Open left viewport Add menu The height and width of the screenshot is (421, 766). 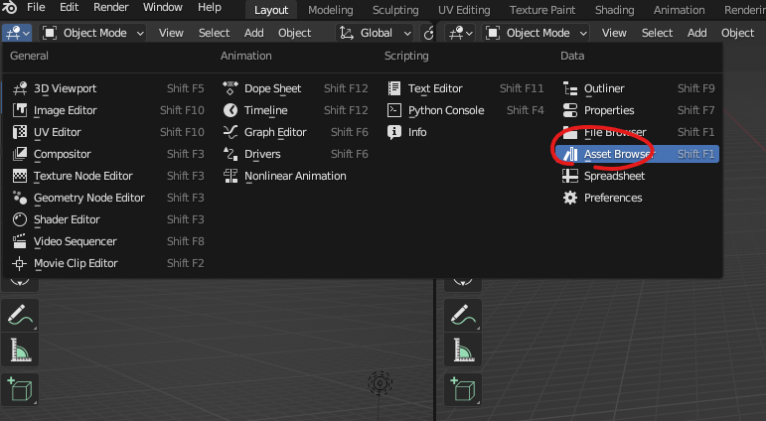(x=254, y=33)
